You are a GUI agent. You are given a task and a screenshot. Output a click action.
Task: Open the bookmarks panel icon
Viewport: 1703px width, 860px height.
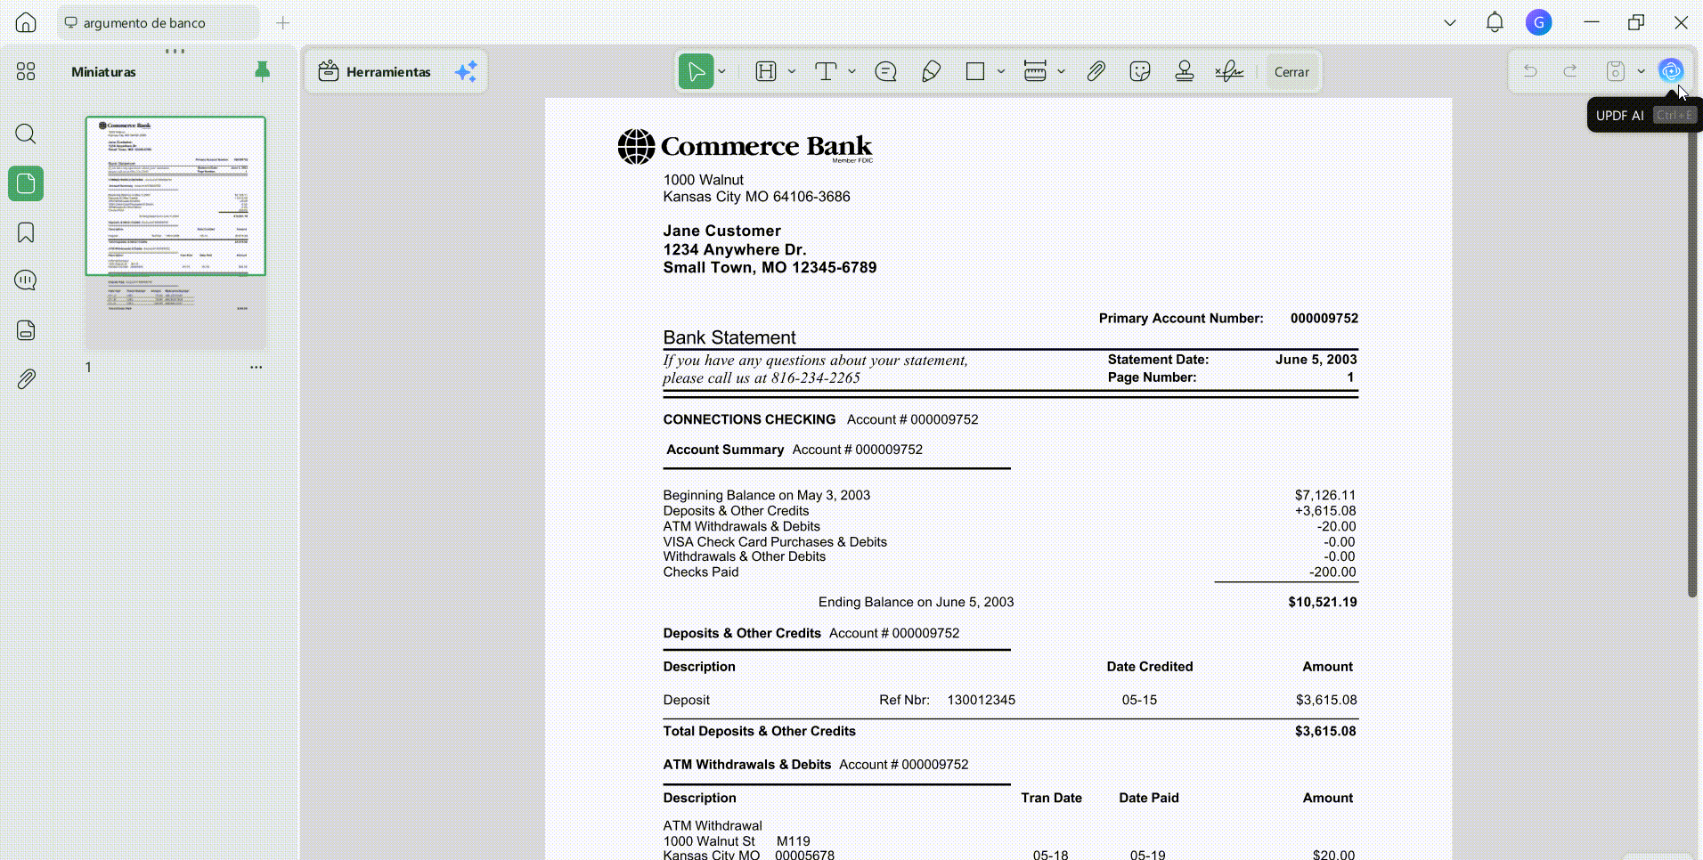point(26,232)
